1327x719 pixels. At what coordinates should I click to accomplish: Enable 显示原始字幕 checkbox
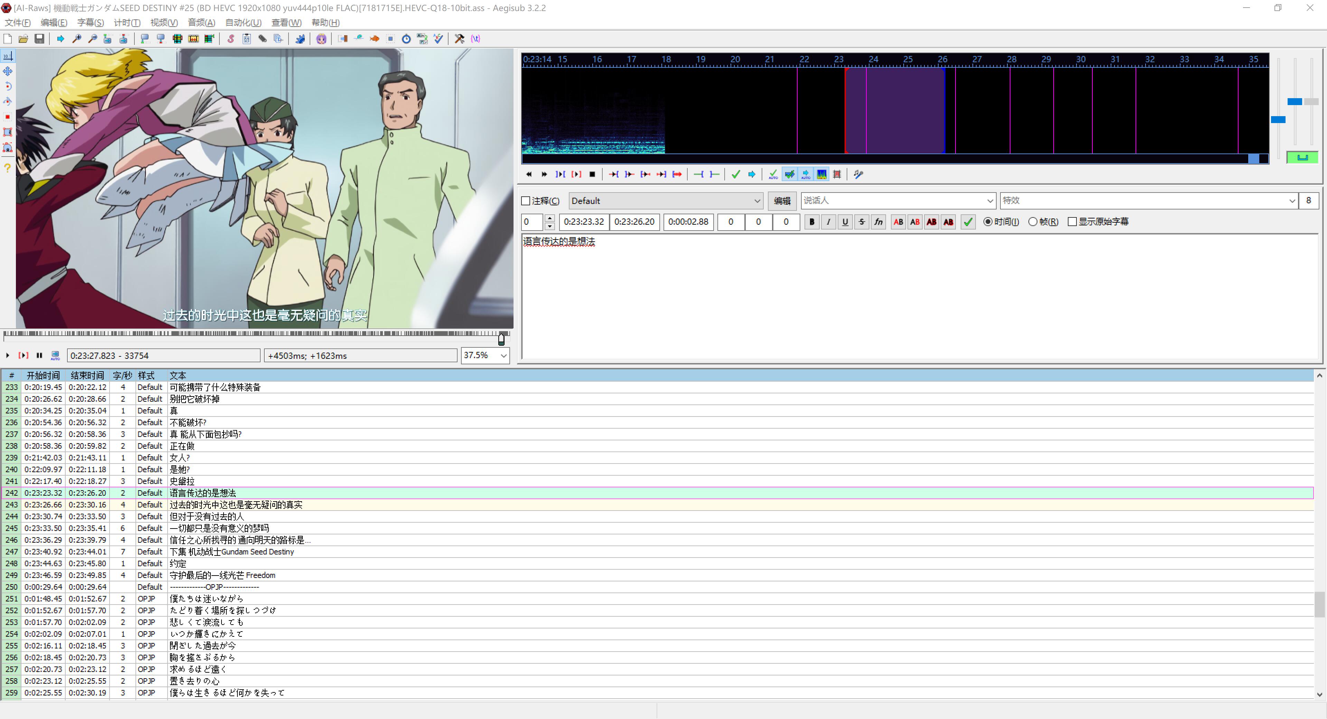tap(1073, 222)
